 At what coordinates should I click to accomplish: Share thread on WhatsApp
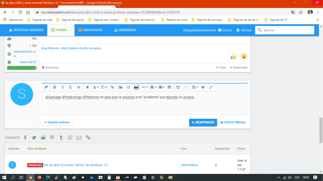pos(70,138)
